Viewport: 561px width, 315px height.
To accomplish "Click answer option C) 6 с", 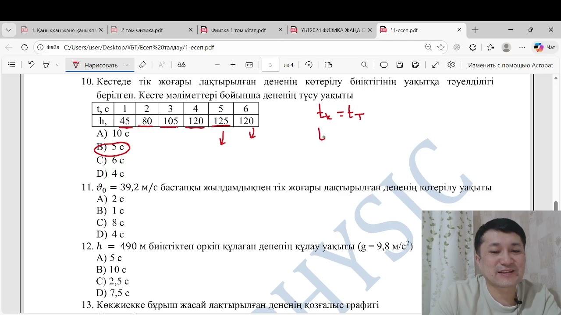I will (x=110, y=160).
